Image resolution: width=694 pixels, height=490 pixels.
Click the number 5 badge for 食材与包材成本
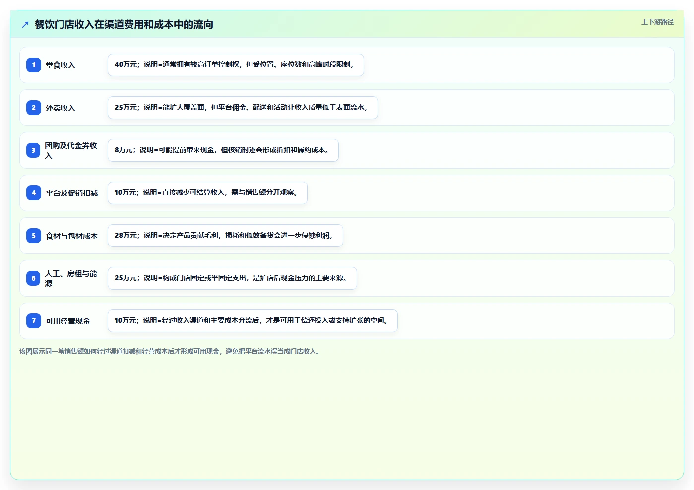coord(34,236)
